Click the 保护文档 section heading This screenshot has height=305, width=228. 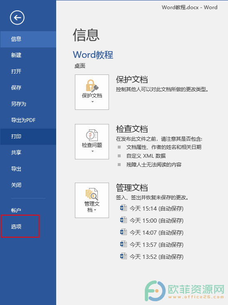click(132, 79)
